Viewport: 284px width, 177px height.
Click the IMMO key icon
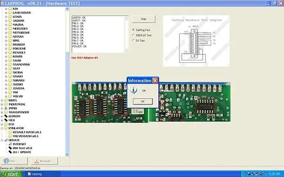click(6, 108)
